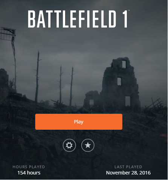Click the broken windmill in background art
Screen dimensions: 168x180
coord(8,34)
